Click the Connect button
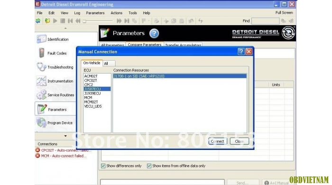The height and width of the screenshot is (185, 332). tap(218, 141)
